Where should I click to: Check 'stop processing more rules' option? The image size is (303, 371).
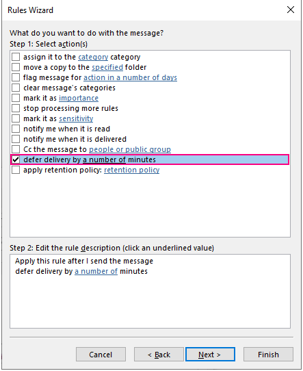click(16, 108)
